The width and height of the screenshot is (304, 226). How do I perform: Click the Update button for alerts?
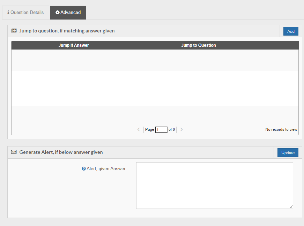point(288,153)
